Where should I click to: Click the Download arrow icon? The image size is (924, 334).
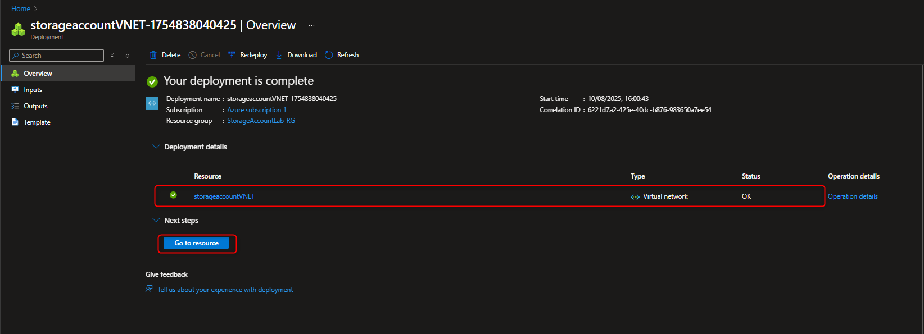[x=279, y=55]
